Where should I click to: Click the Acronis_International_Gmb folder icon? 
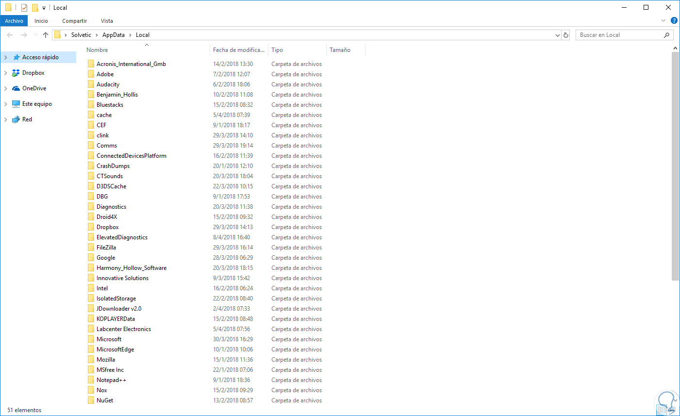click(x=91, y=64)
